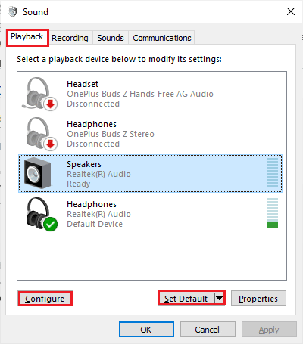Switch to the Recording tab
Screen dimensions: 303x344
[x=70, y=38]
